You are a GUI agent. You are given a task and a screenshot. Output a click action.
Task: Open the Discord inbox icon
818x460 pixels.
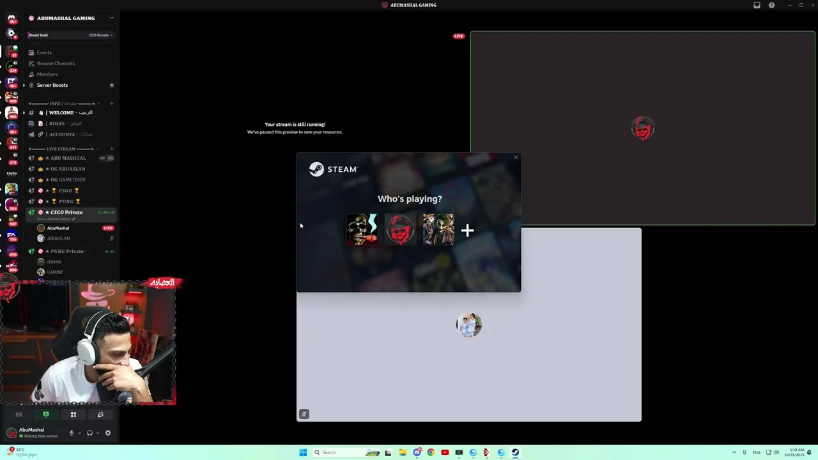pyautogui.click(x=757, y=5)
